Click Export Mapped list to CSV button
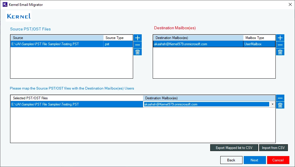 click(234, 148)
